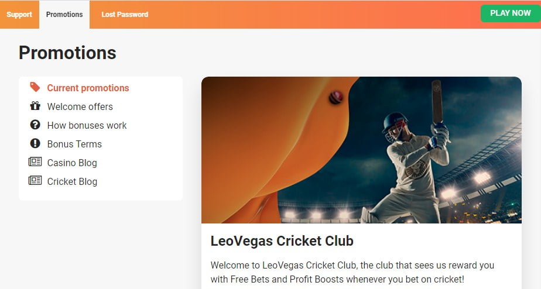Screen dimensions: 541x289
Task: Open the Casino Blog link
Action: (72, 163)
